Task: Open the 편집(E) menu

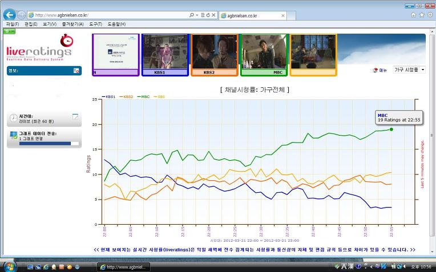Action: 31,24
